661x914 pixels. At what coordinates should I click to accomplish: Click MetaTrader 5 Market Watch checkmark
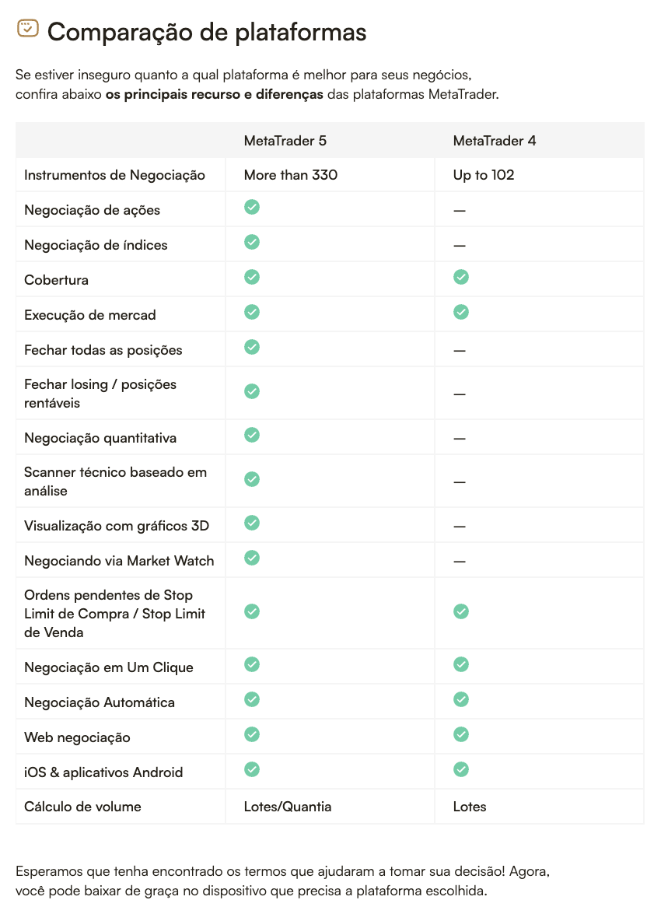tap(252, 558)
